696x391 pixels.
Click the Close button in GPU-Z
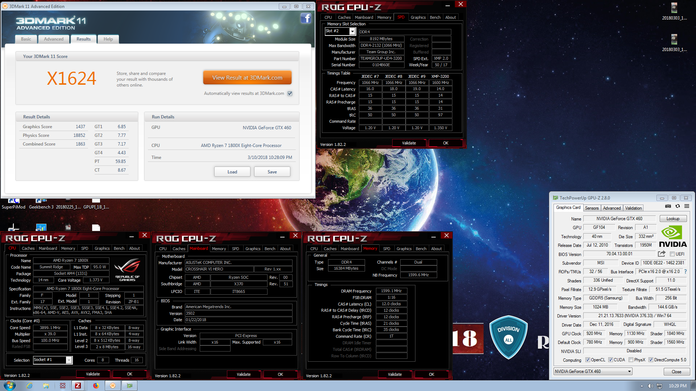[x=676, y=372]
